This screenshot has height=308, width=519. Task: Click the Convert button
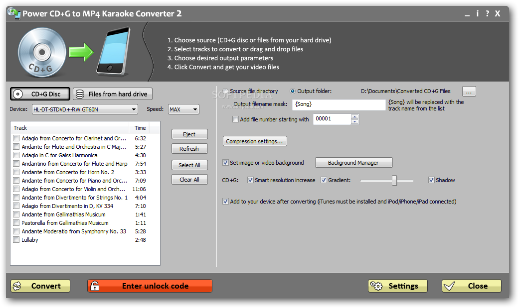click(40, 286)
